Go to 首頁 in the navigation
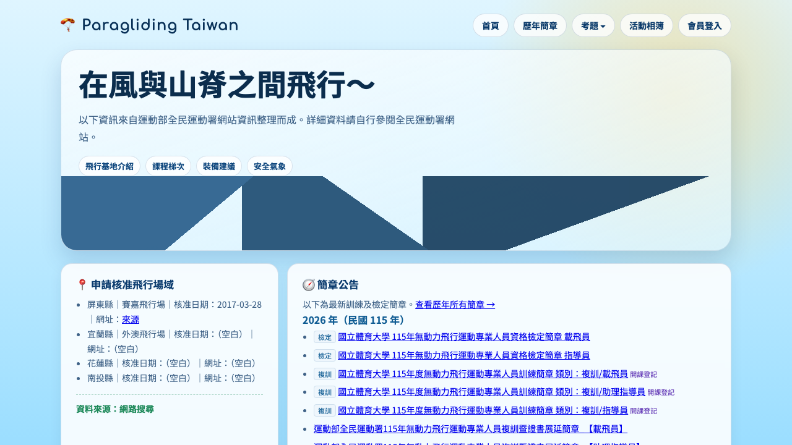The image size is (792, 445). point(491,25)
